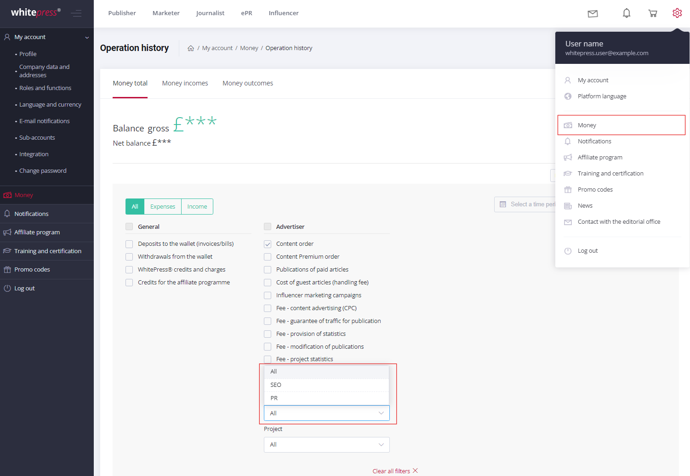Select PR in the dropdown list
This screenshot has height=476, width=690.
pos(327,398)
